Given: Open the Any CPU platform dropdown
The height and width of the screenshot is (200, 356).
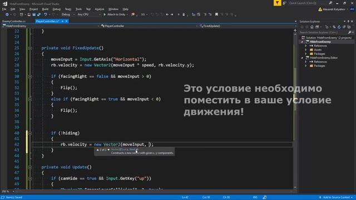Looking at the screenshot, I should click(x=89, y=14).
